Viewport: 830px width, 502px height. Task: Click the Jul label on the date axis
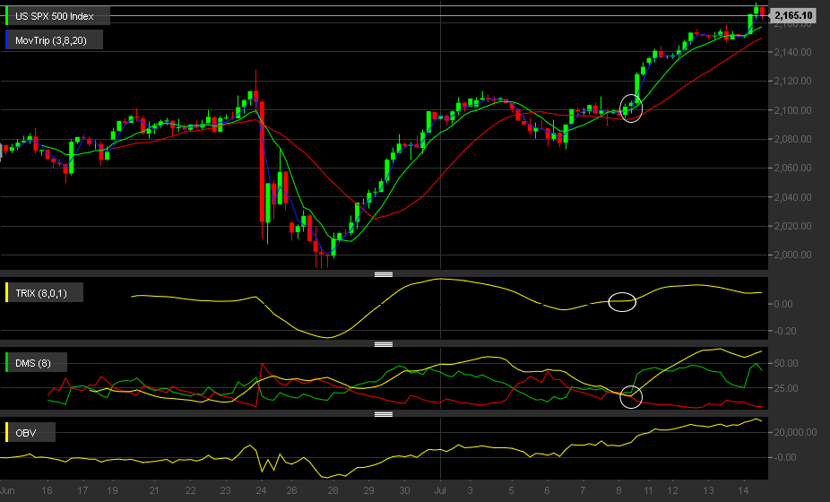click(x=440, y=490)
